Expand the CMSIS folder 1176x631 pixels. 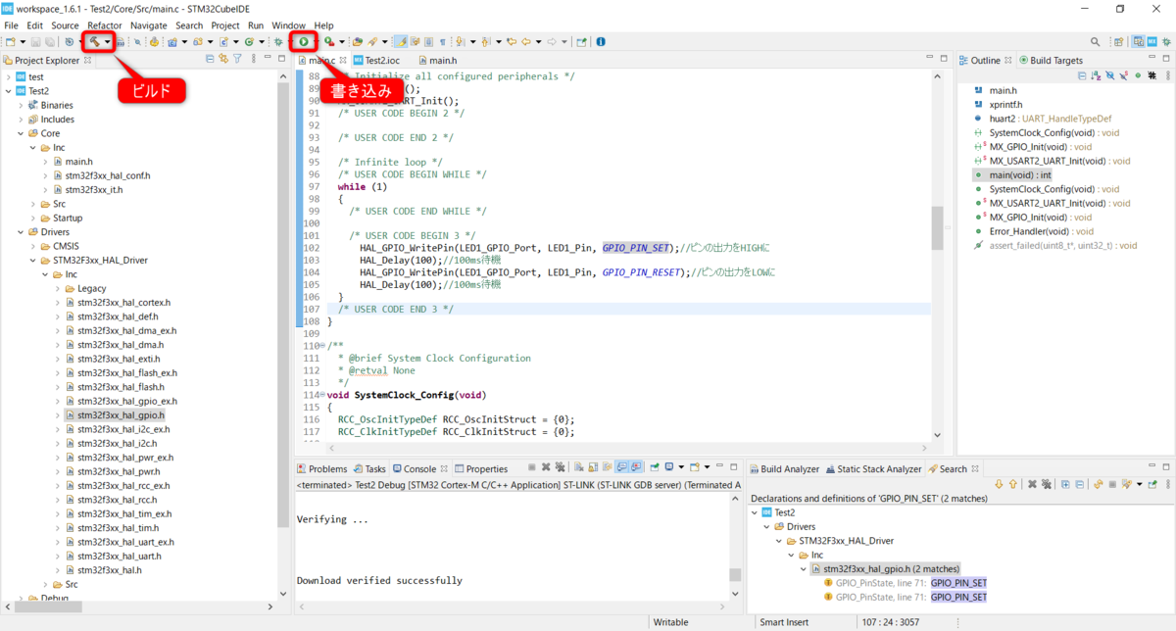pyautogui.click(x=32, y=246)
